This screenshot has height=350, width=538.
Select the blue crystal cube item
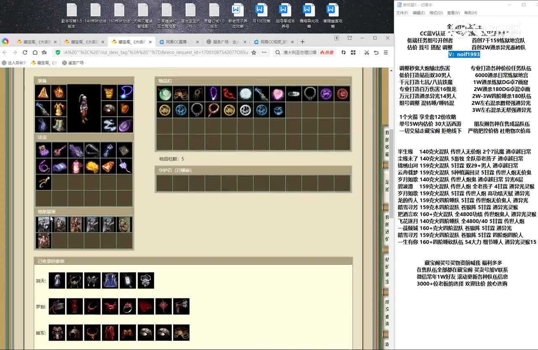(277, 110)
